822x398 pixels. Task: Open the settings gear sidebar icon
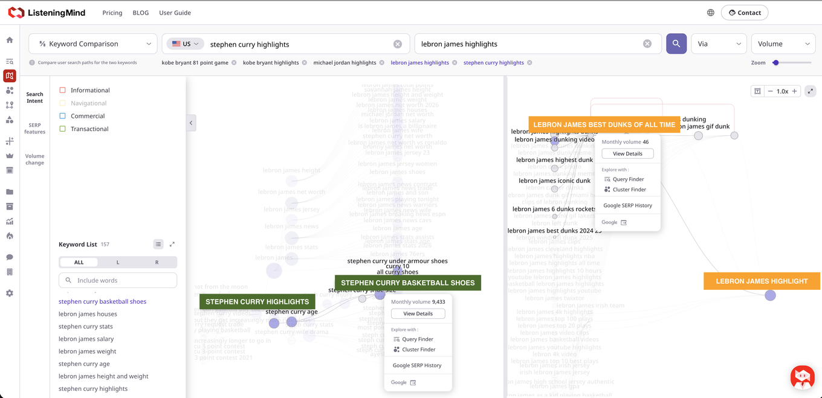point(10,294)
